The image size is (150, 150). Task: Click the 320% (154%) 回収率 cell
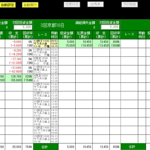coord(28,78)
